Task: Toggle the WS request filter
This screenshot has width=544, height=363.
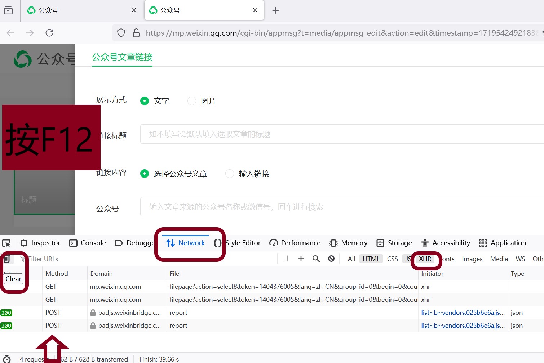Action: click(x=520, y=259)
